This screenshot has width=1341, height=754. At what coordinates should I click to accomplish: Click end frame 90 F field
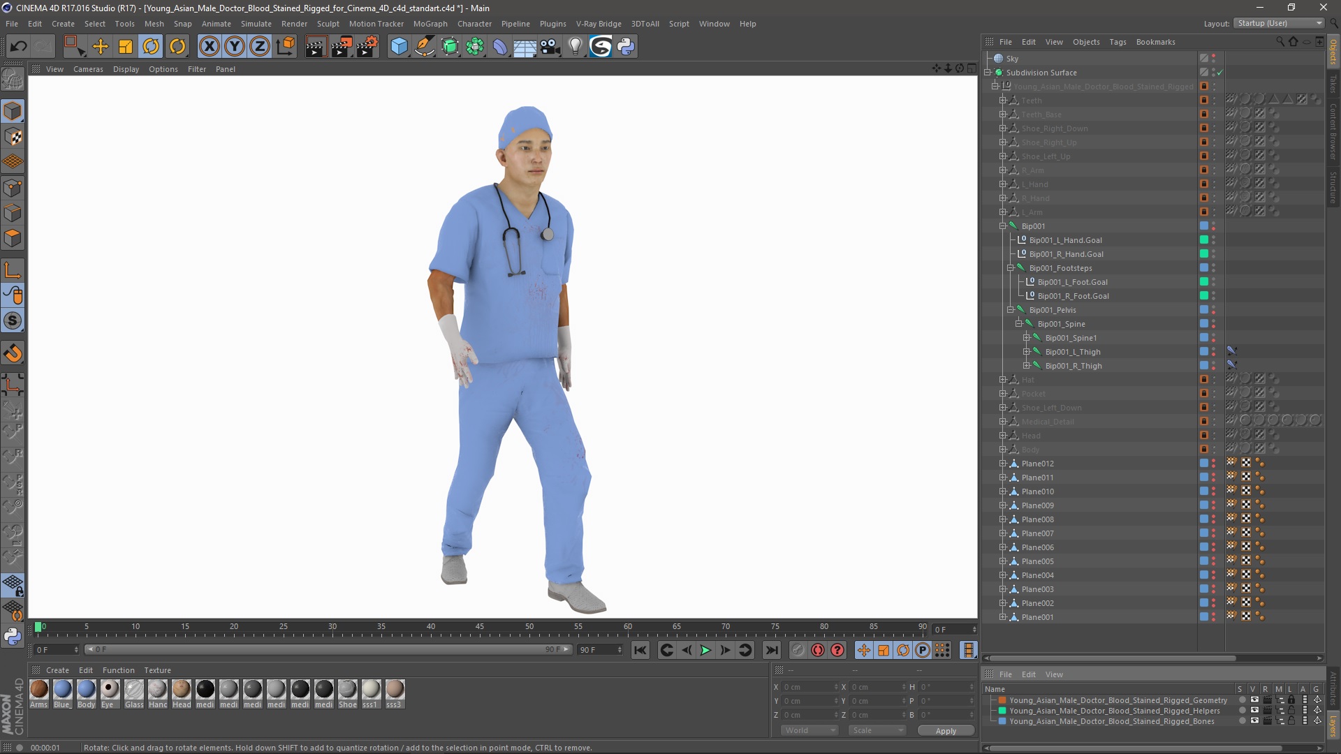click(x=600, y=650)
